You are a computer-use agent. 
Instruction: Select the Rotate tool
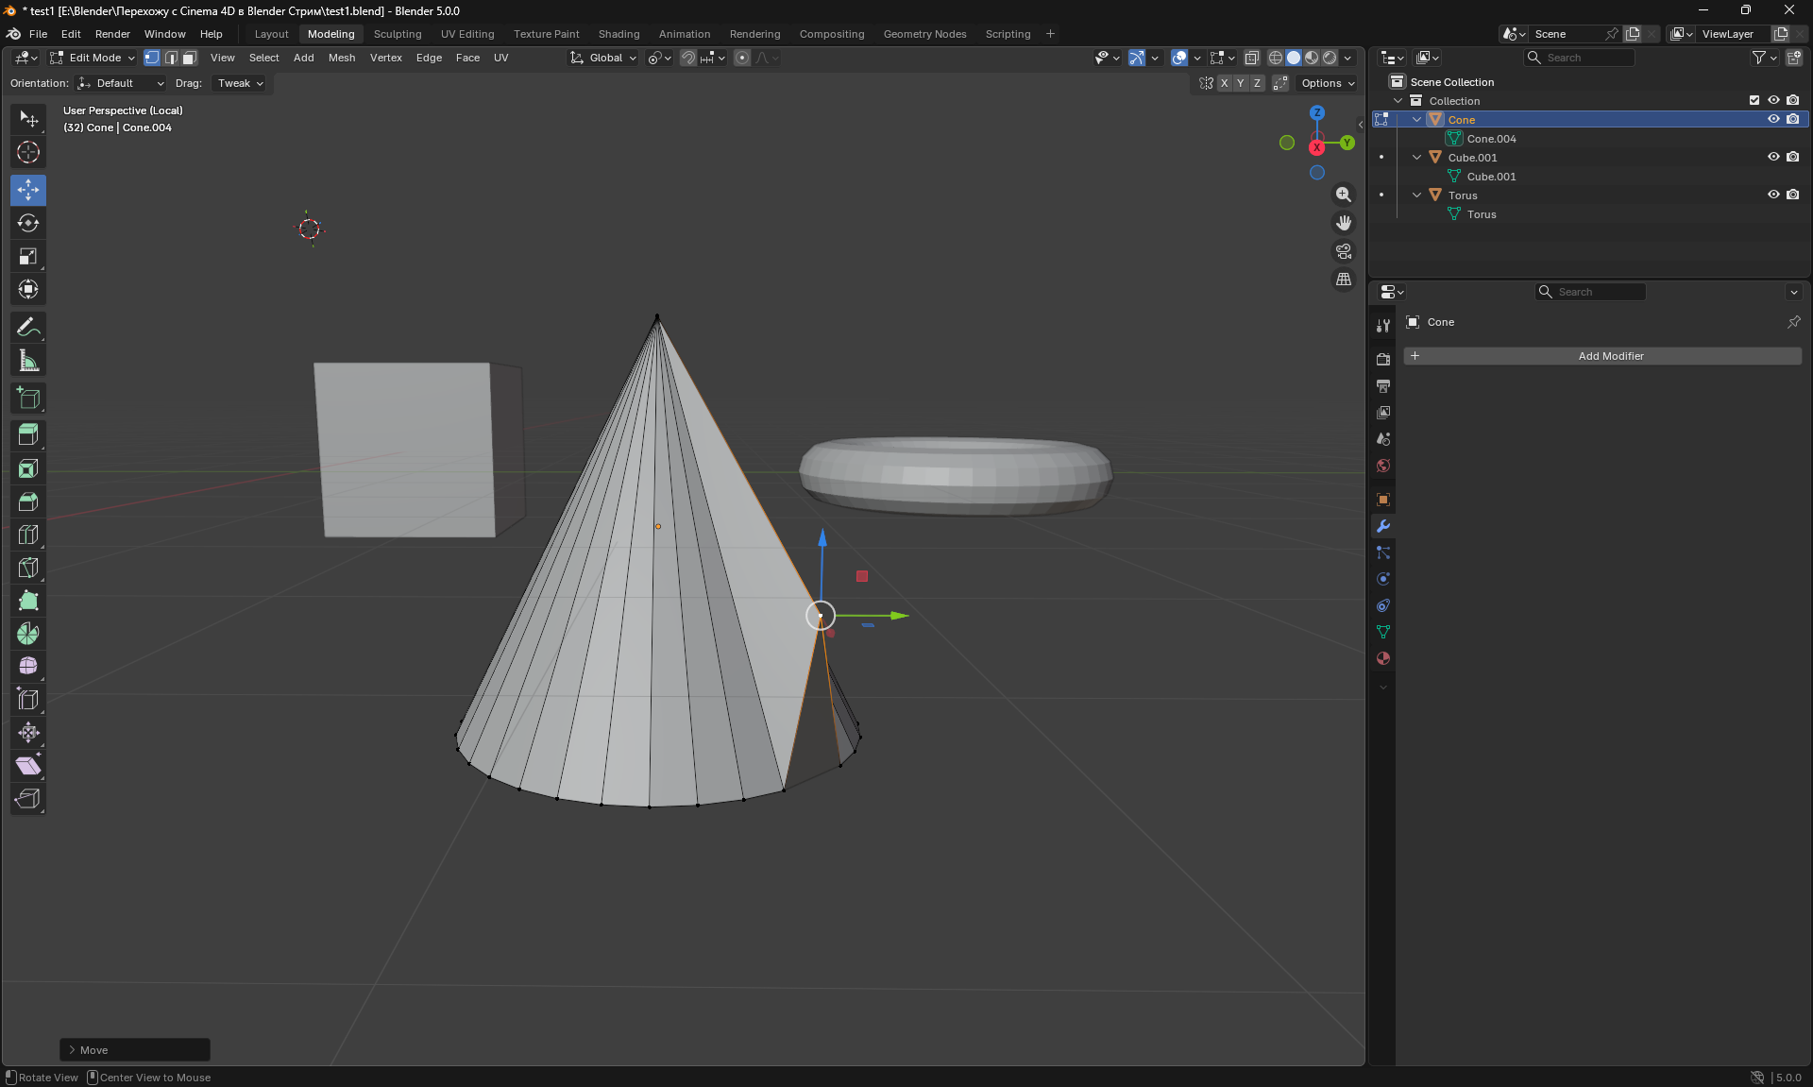(x=28, y=223)
